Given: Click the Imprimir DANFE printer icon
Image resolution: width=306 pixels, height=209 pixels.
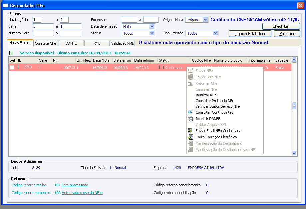Looking at the screenshot, I should pyautogui.click(x=190, y=119).
